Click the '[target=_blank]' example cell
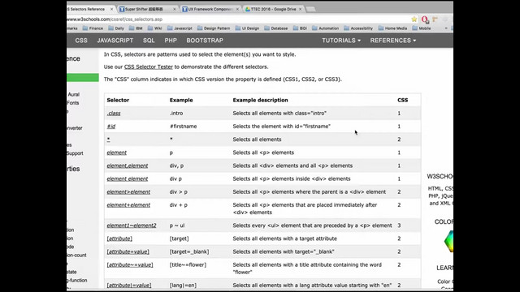 (x=189, y=252)
